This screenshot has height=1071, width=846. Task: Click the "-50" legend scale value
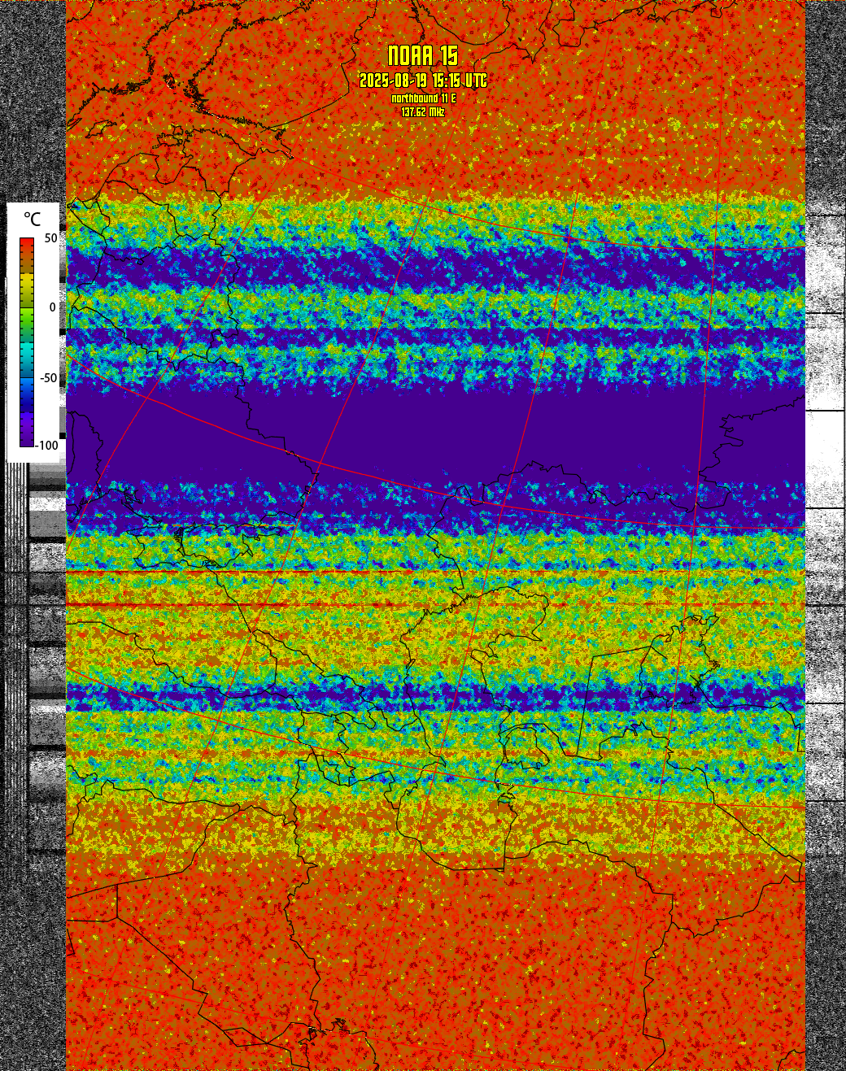click(x=49, y=378)
